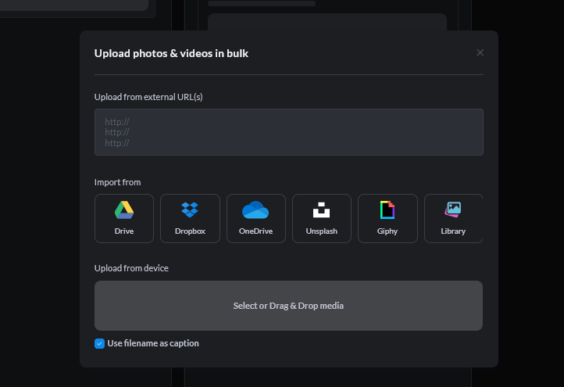Image resolution: width=564 pixels, height=387 pixels.
Task: Select the 'Library' text label
Action: (x=453, y=231)
